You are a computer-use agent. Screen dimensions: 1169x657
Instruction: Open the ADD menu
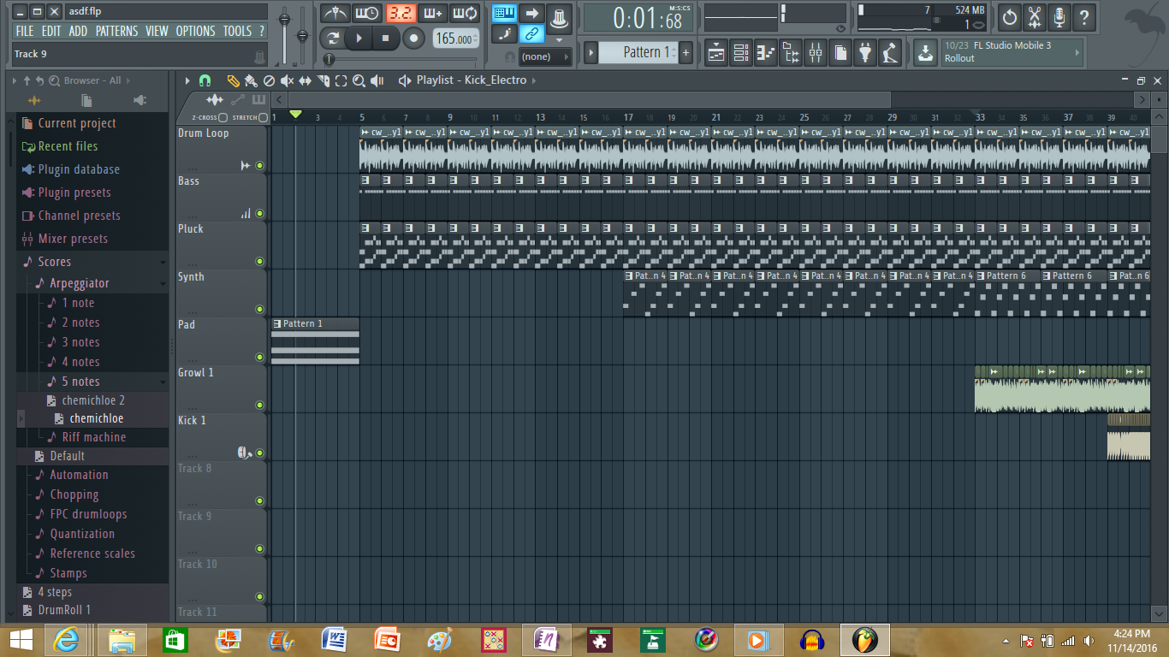tap(78, 31)
